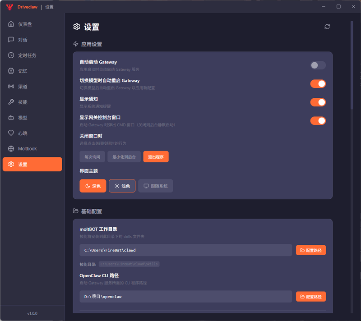The image size is (361, 321).
Task: Click the 应用设置 section heading
Action: tap(92, 44)
